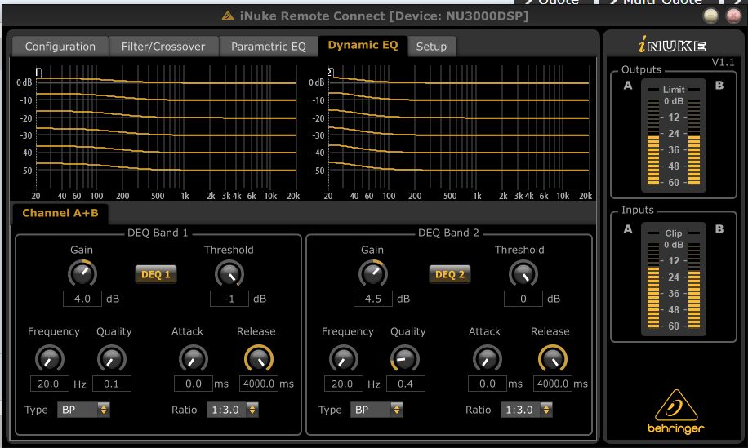This screenshot has height=448, width=748.
Task: Switch to the Configuration tab
Action: (x=60, y=47)
